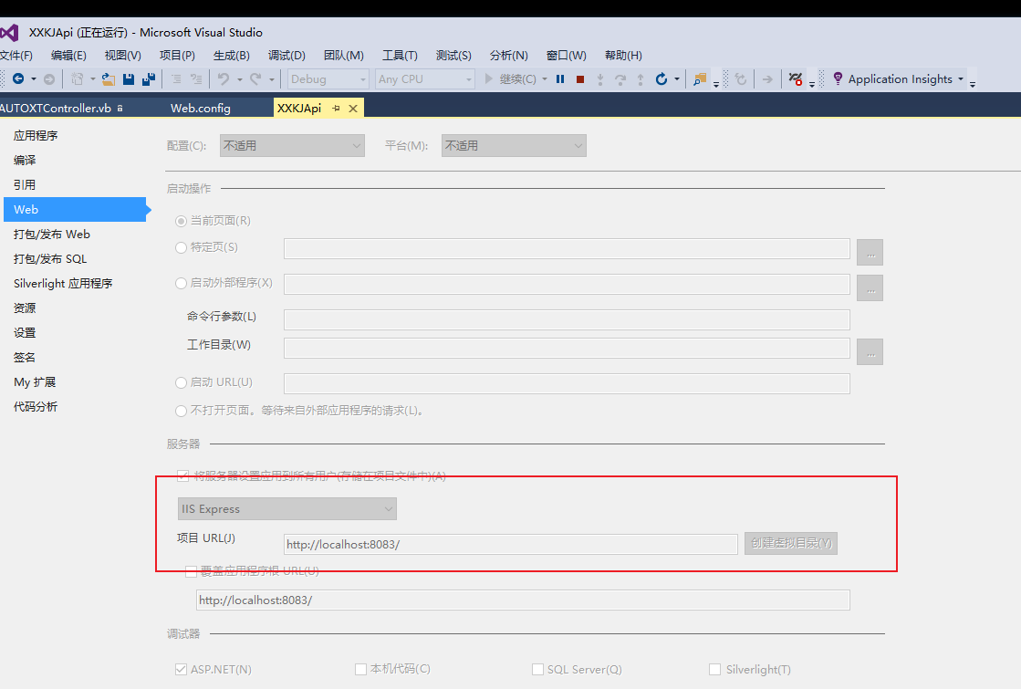
Task: Open the 应用程序 properties page
Action: click(36, 135)
